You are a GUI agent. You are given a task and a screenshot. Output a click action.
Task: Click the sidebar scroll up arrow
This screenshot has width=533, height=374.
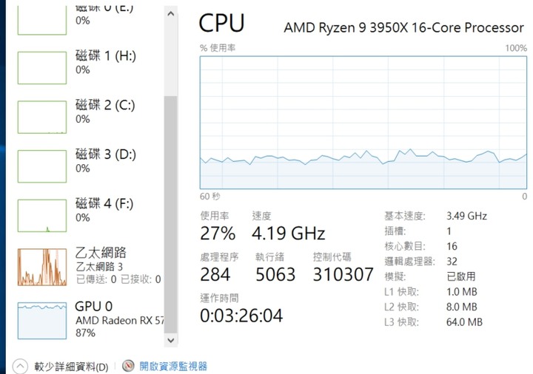coord(171,14)
